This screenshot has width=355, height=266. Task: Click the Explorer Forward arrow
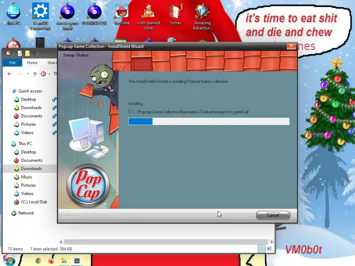pyautogui.click(x=20, y=74)
